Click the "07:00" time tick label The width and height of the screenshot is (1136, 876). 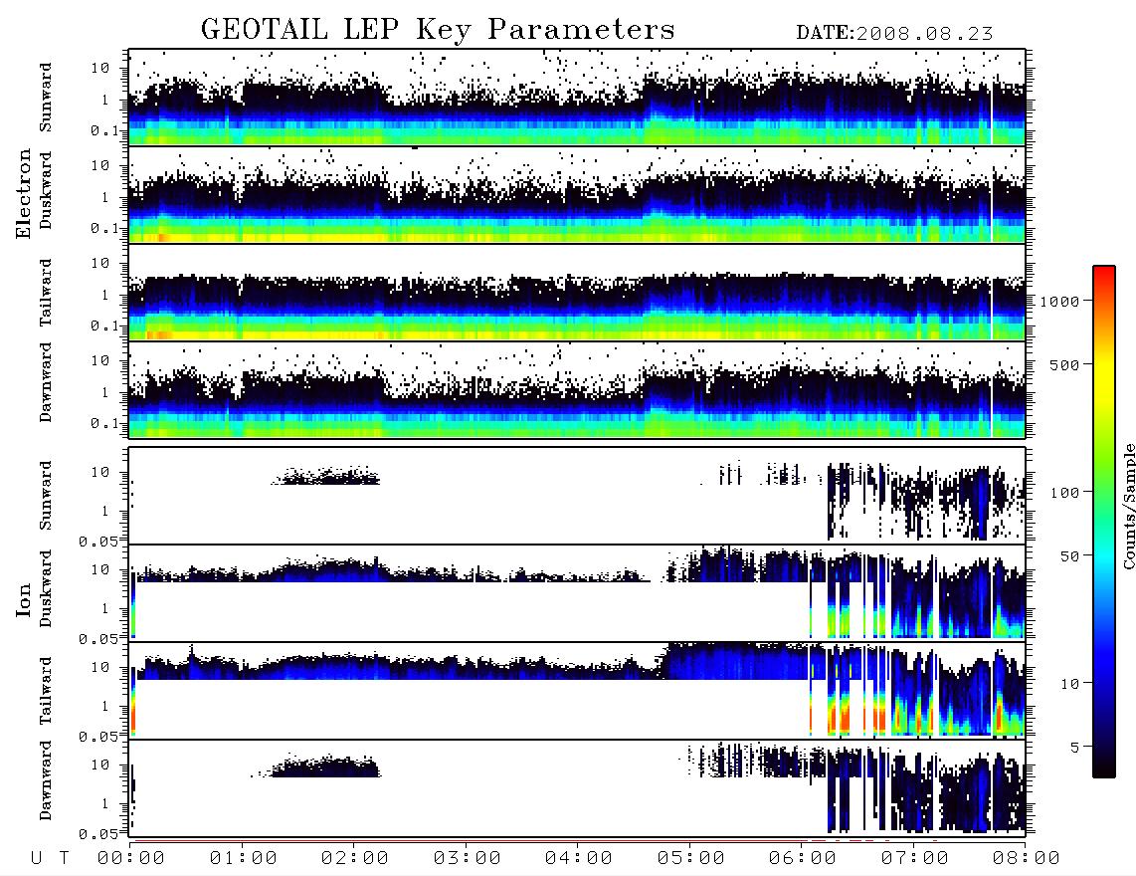click(x=915, y=858)
